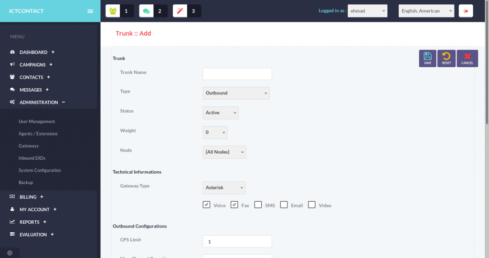
Task: Open the logged-in user dropdown ehmad
Action: (367, 11)
